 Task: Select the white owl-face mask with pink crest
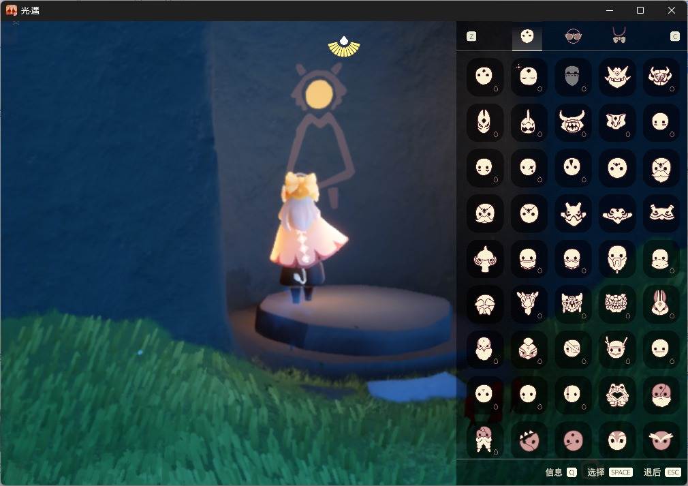pyautogui.click(x=617, y=440)
